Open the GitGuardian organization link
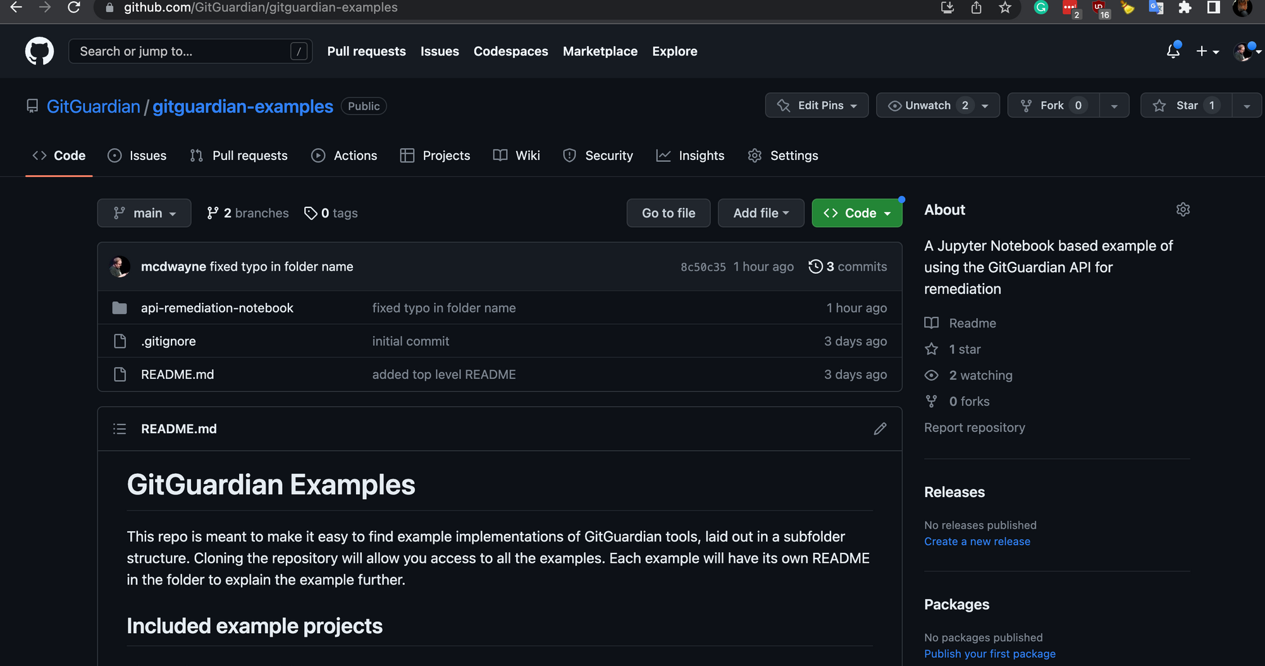The height and width of the screenshot is (666, 1265). tap(94, 106)
